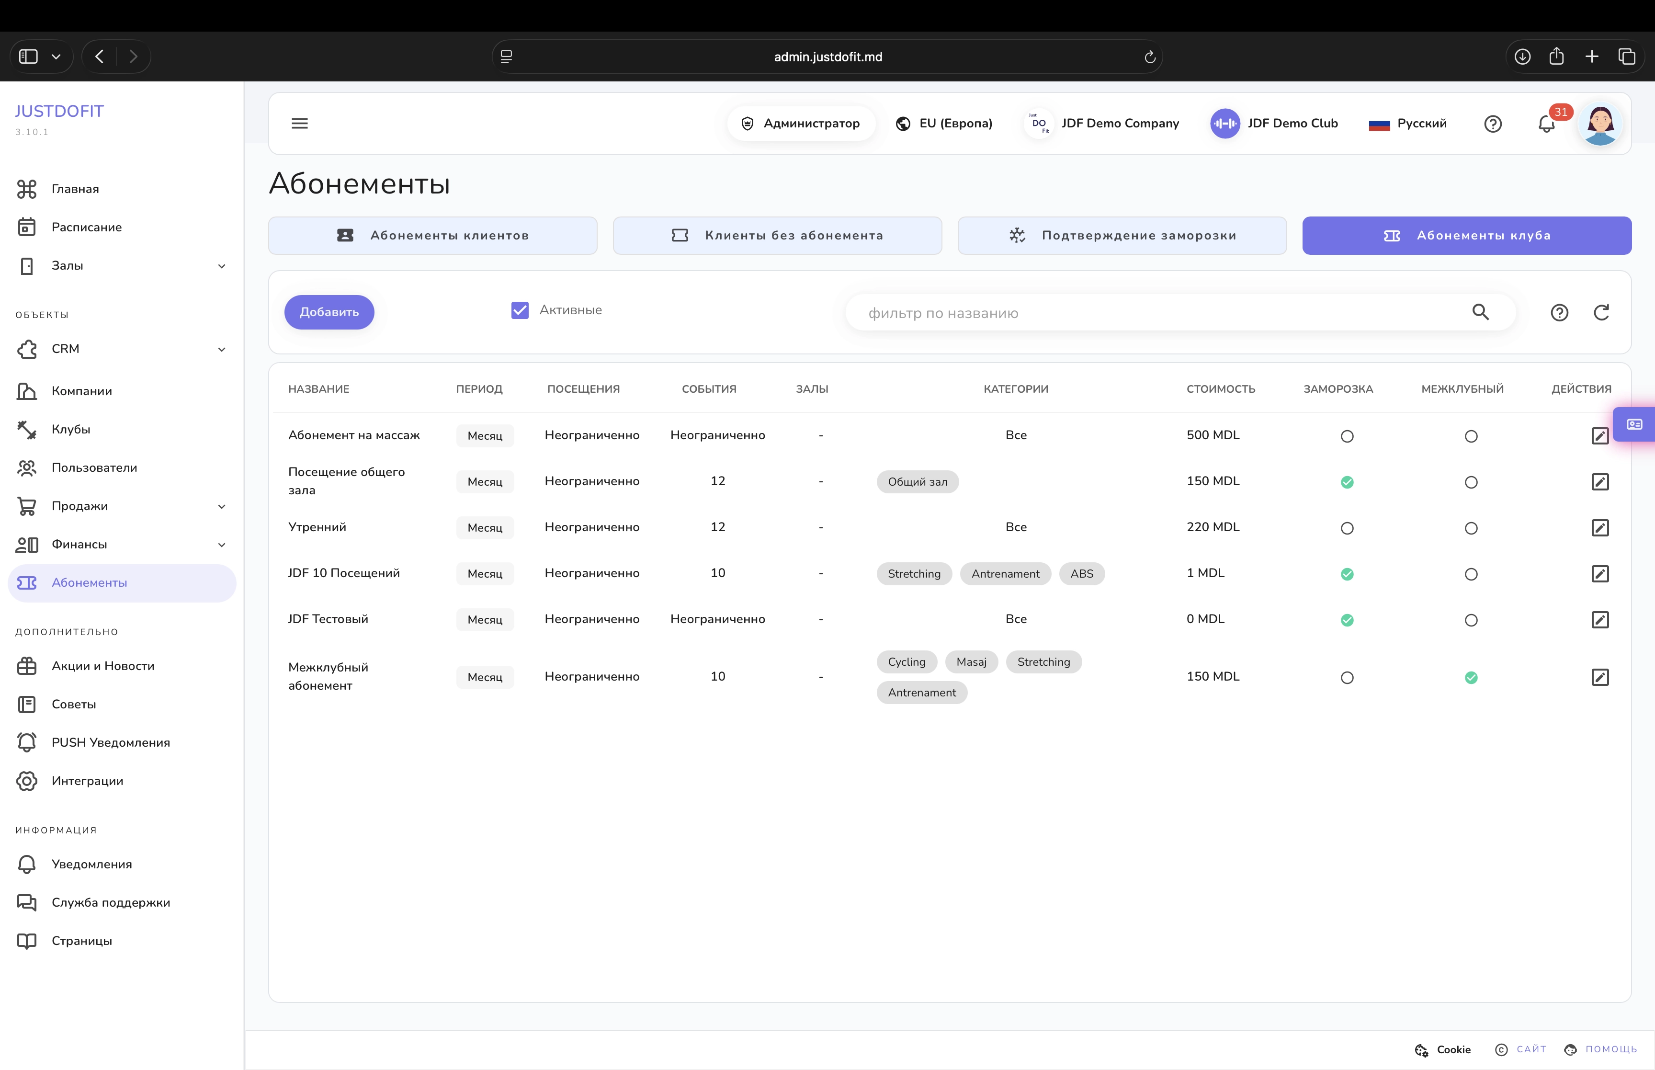The image size is (1655, 1070).
Task: Open the help icon beside the filter field
Action: (x=1559, y=313)
